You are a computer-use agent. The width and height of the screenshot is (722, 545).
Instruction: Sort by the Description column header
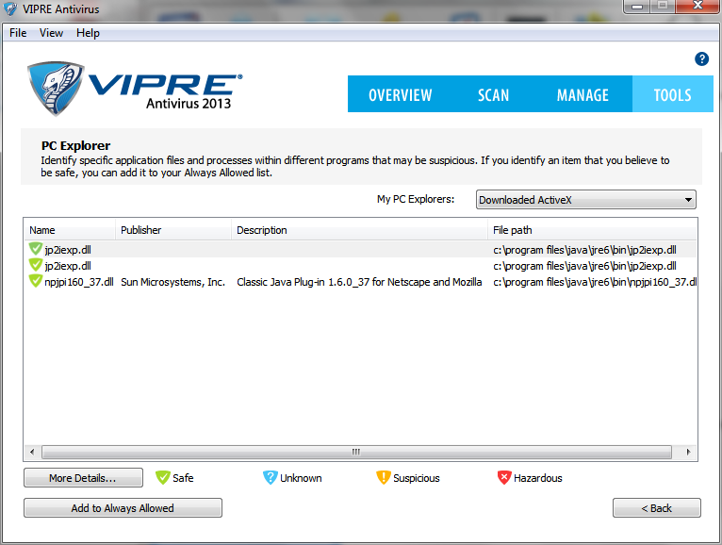point(359,230)
